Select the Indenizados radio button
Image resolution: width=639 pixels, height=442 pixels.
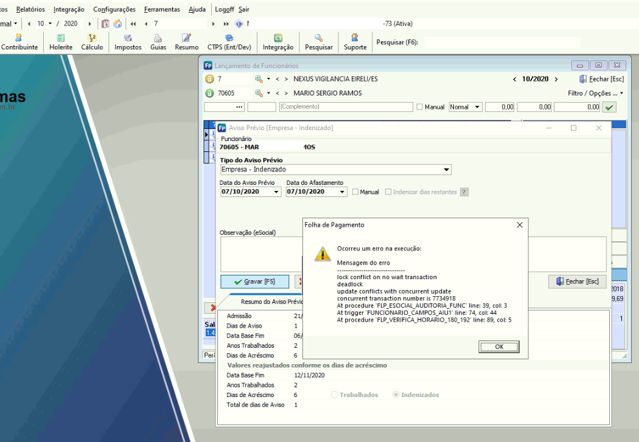[396, 395]
